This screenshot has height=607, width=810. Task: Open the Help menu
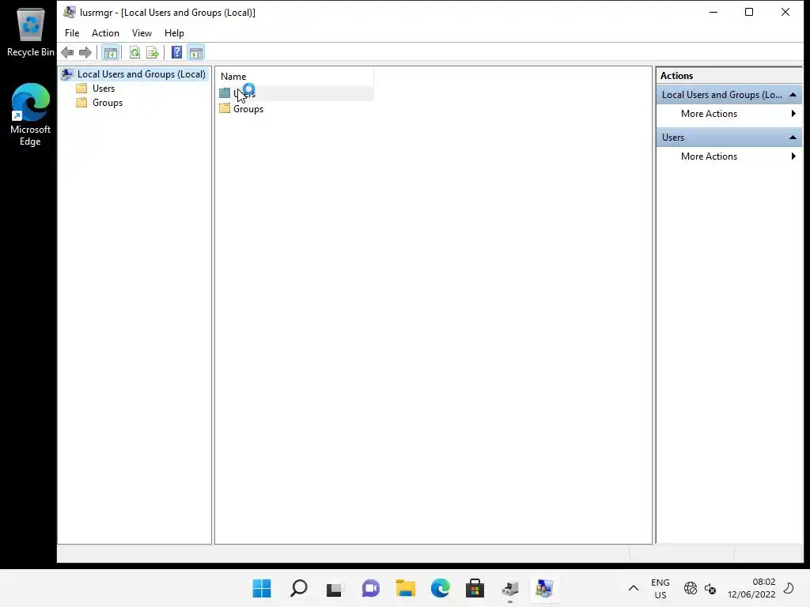tap(174, 33)
